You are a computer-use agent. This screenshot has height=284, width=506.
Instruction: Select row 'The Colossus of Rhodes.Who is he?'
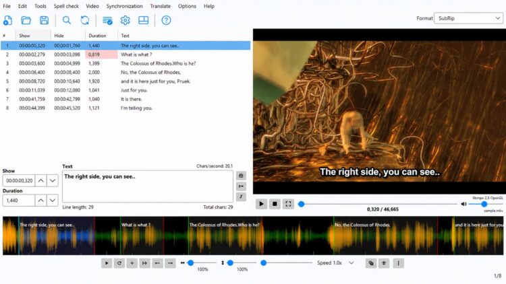pyautogui.click(x=125, y=63)
